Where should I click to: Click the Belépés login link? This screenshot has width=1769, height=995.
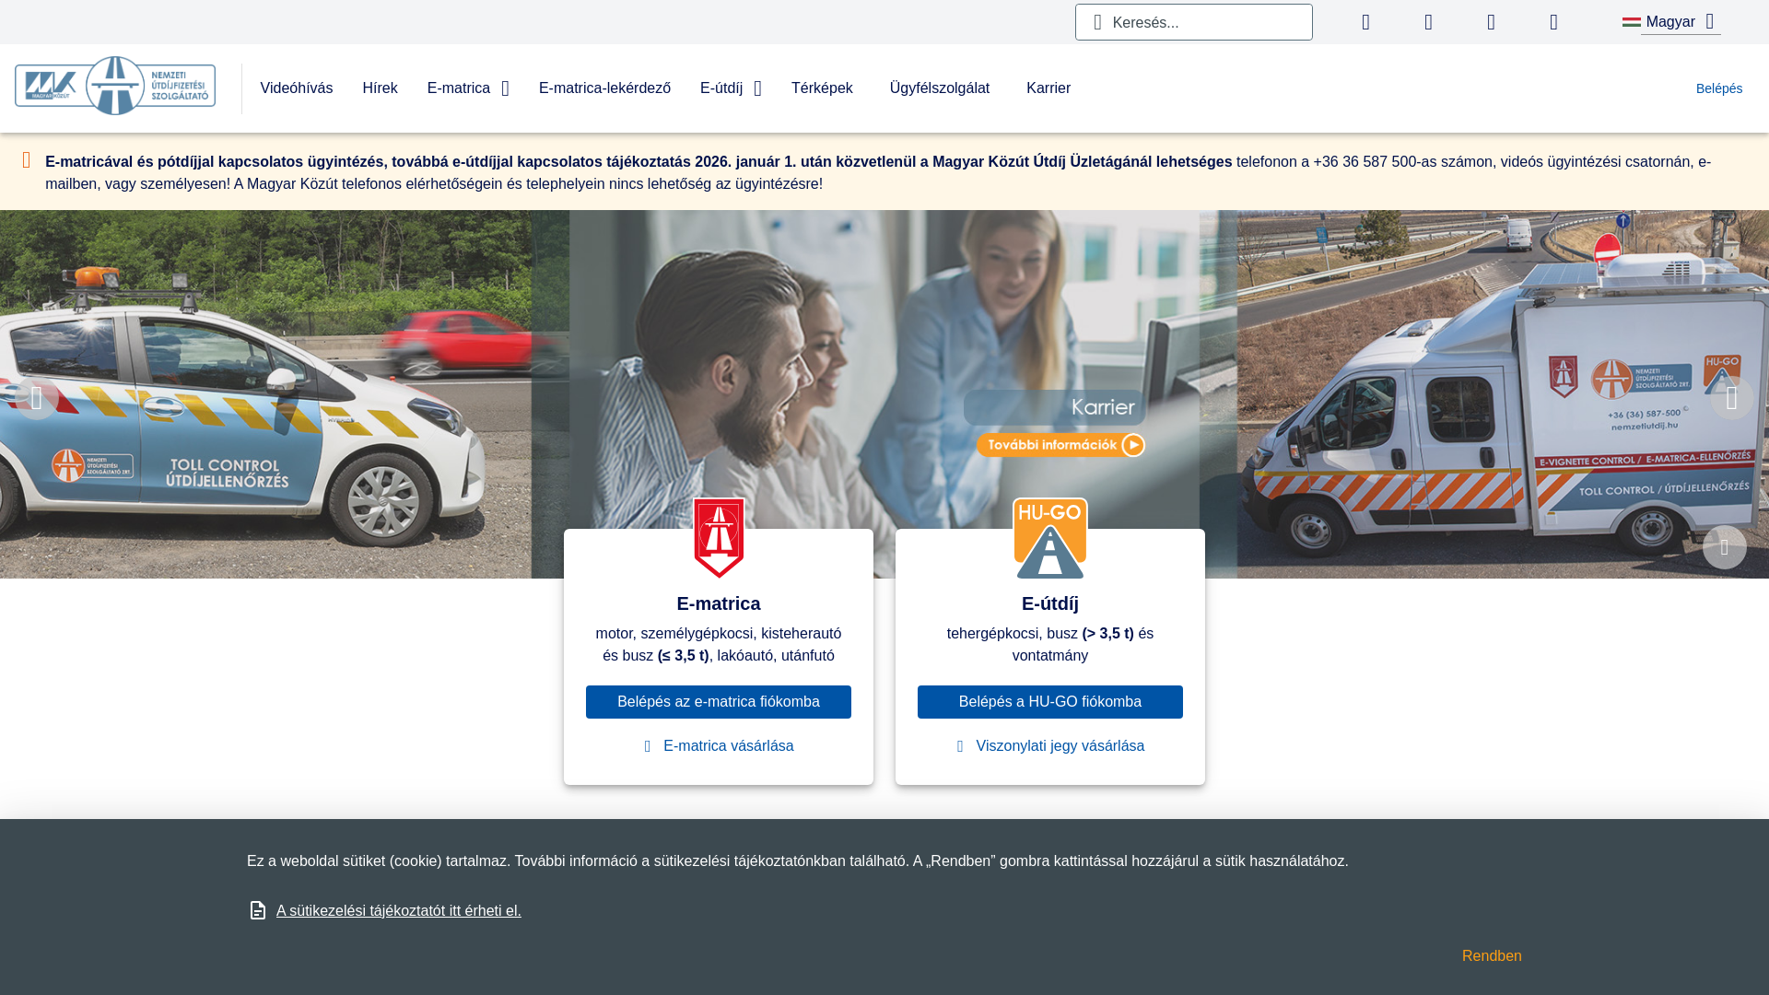click(x=1719, y=88)
